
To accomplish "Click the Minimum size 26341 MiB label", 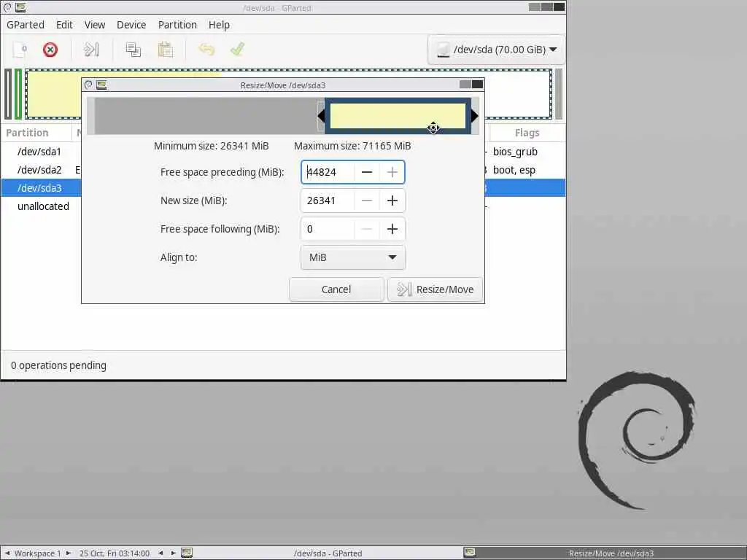I will [211, 146].
